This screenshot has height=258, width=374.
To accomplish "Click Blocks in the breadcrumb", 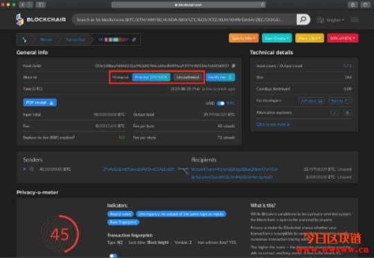I will 46,39.
